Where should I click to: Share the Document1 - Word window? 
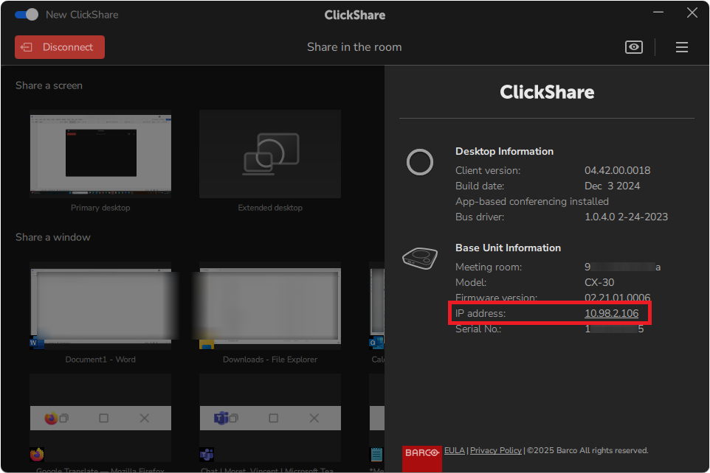(x=100, y=306)
